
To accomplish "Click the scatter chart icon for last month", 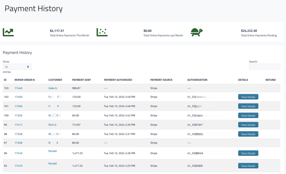I will click(102, 32).
